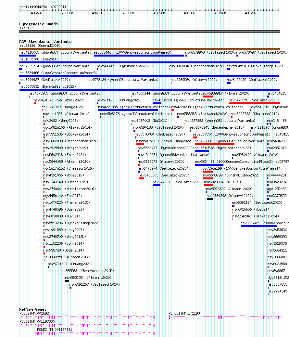Open esv3551535 (Boomsma2014) variant
The height and width of the screenshot is (337, 289).
(67, 135)
